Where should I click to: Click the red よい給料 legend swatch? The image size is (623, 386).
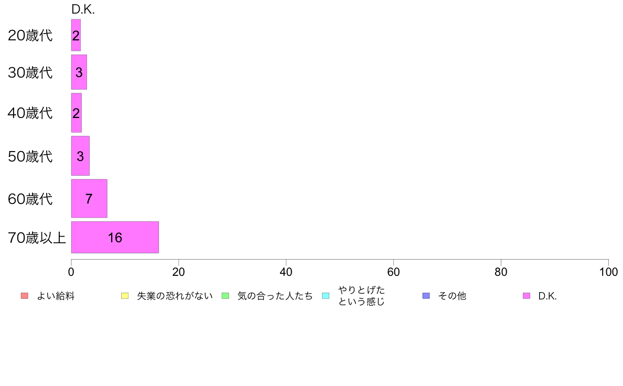(24, 296)
